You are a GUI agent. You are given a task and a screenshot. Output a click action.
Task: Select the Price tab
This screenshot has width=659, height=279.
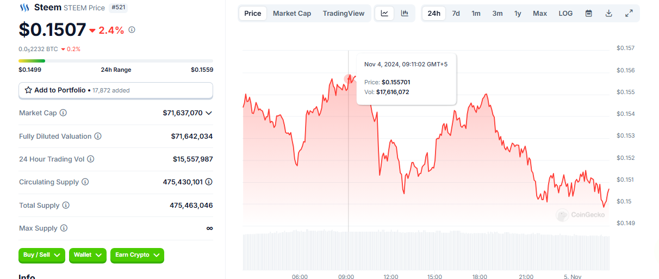tap(252, 13)
